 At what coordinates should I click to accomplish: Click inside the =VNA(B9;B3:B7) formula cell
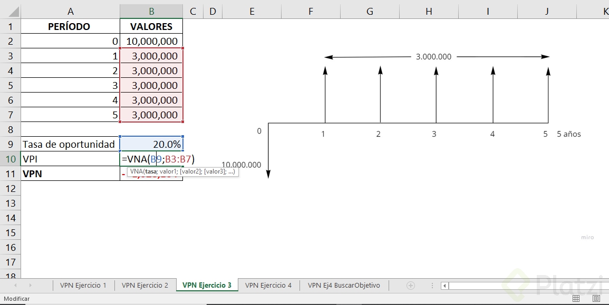pyautogui.click(x=158, y=159)
